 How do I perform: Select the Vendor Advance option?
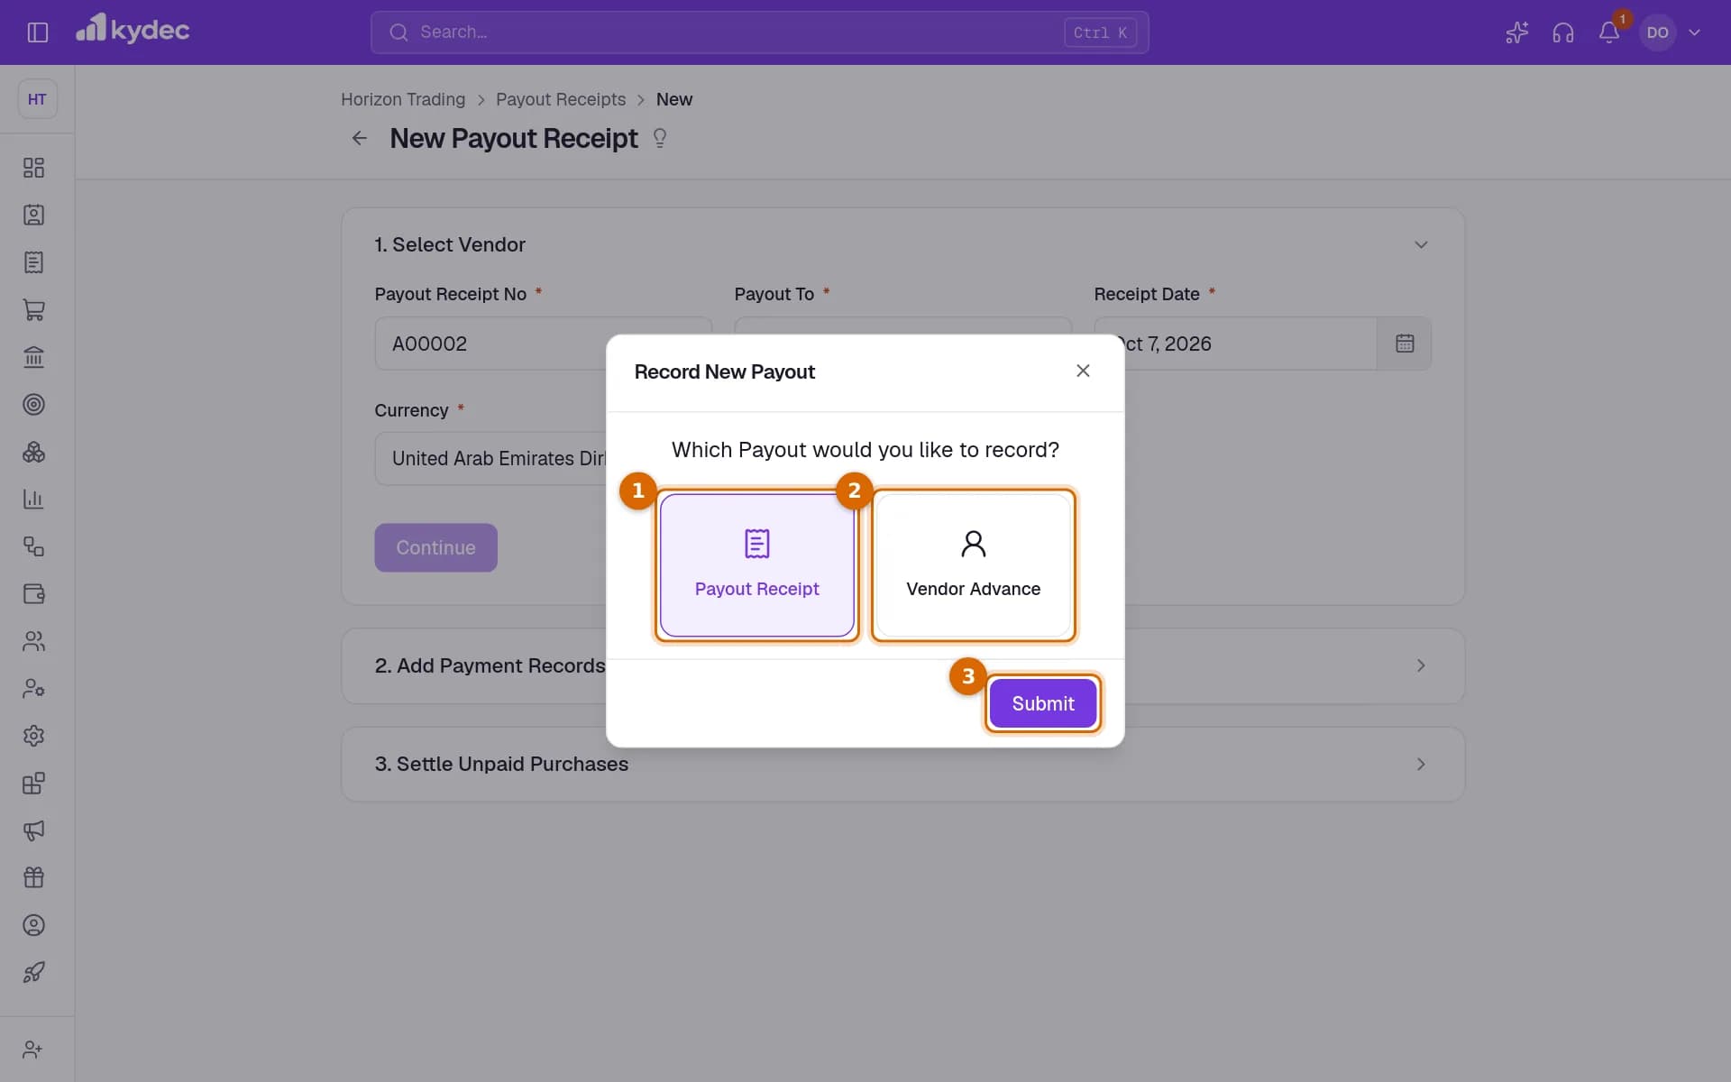point(974,565)
